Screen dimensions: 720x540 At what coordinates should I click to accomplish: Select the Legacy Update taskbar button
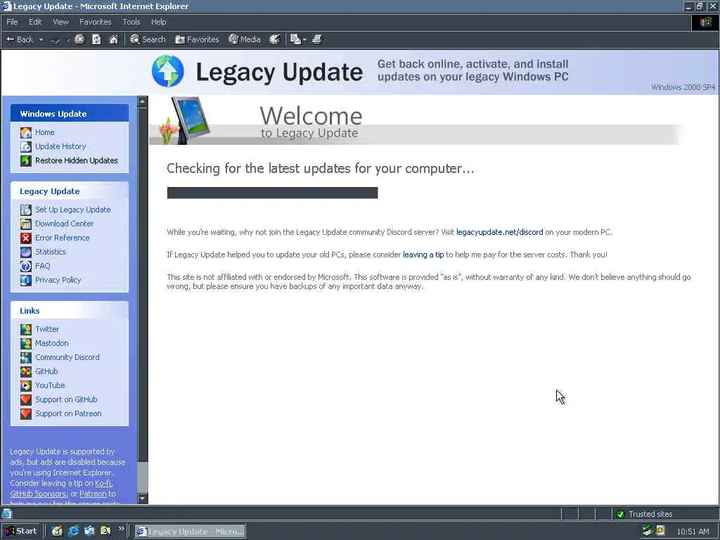point(190,532)
